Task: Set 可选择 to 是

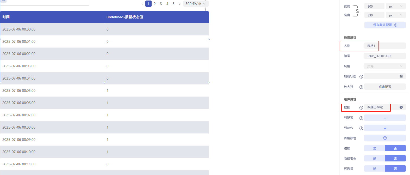Action: click(375, 168)
